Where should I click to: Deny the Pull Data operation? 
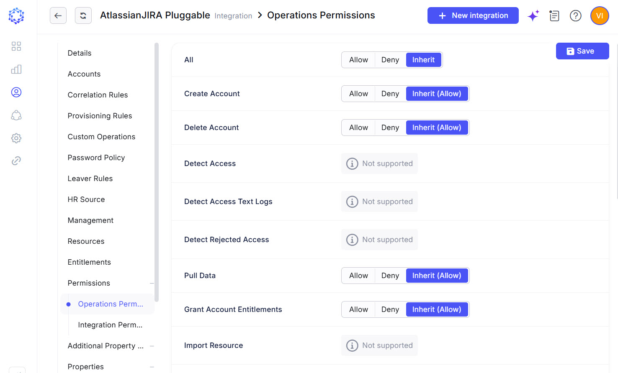[390, 276]
